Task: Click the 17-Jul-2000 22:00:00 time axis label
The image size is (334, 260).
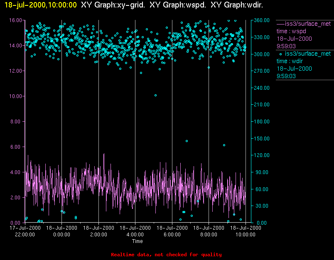Action: [x=25, y=231]
